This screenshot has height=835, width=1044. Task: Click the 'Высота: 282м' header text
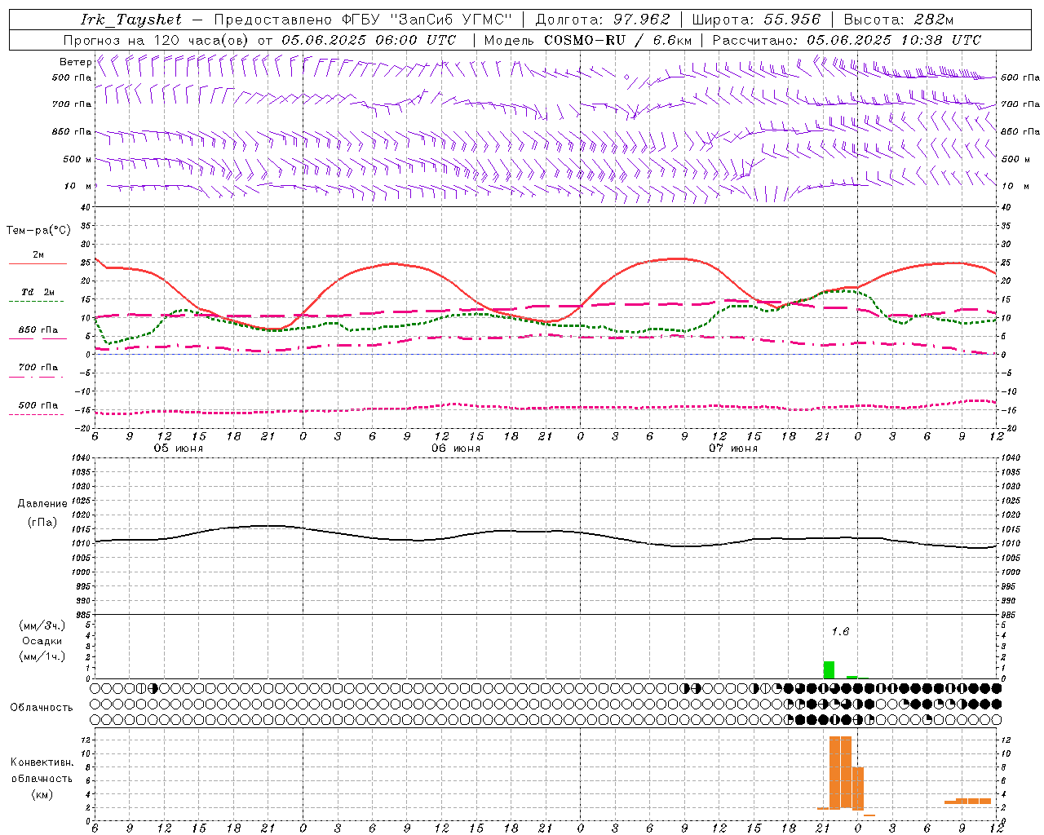coord(898,20)
